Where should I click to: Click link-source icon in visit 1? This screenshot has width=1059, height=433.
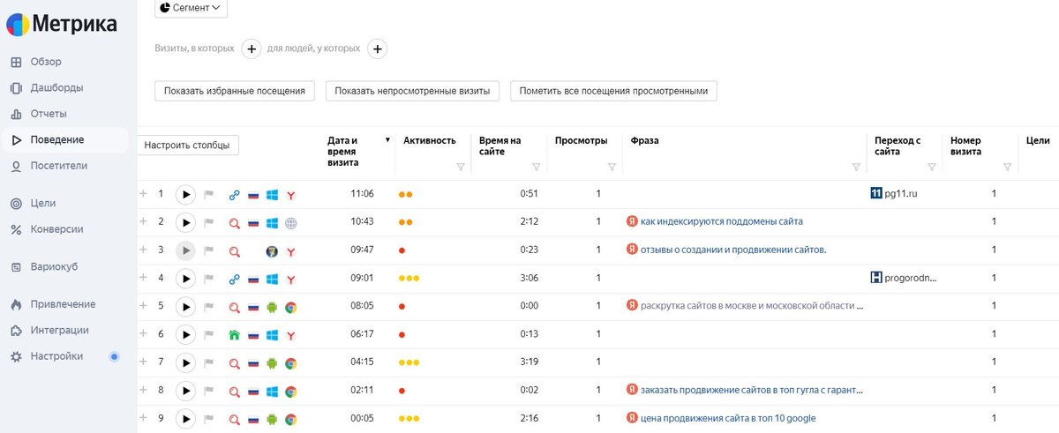tap(235, 195)
